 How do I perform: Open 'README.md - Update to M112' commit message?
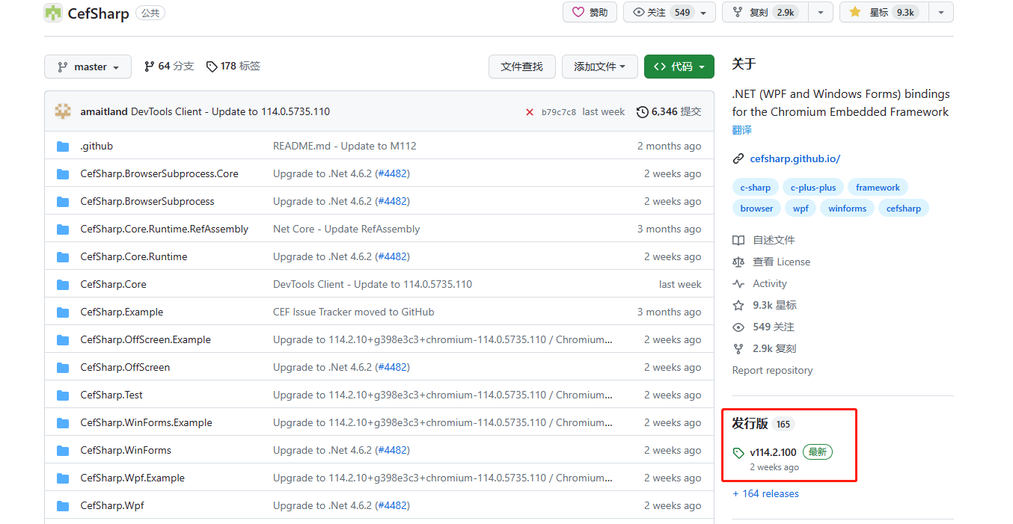345,147
